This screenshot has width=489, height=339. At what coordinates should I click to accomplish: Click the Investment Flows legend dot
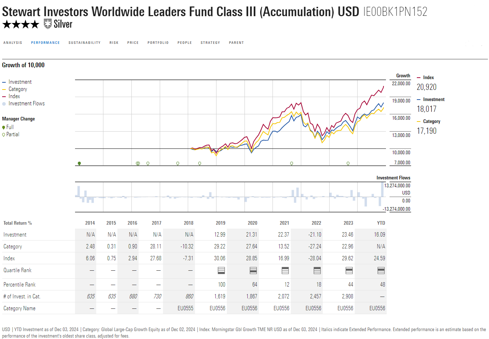pos(4,104)
